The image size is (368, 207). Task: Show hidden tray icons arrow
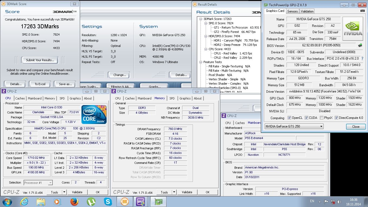click(320, 201)
